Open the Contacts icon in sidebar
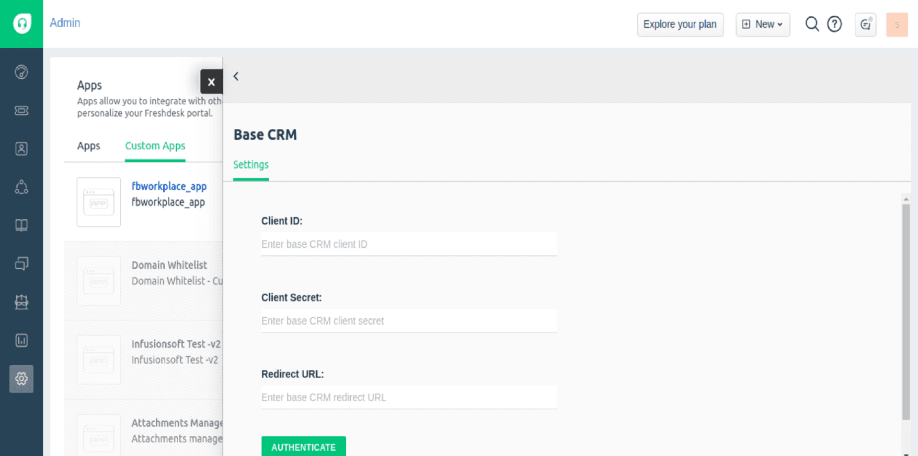Screen dimensions: 918x456 coord(21,149)
